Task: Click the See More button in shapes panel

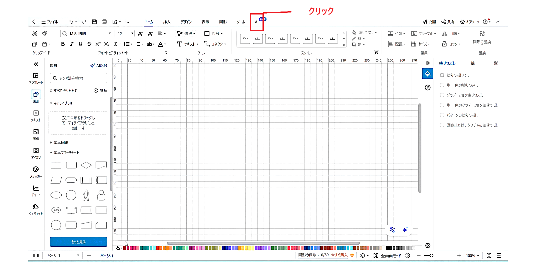Action: tap(79, 242)
